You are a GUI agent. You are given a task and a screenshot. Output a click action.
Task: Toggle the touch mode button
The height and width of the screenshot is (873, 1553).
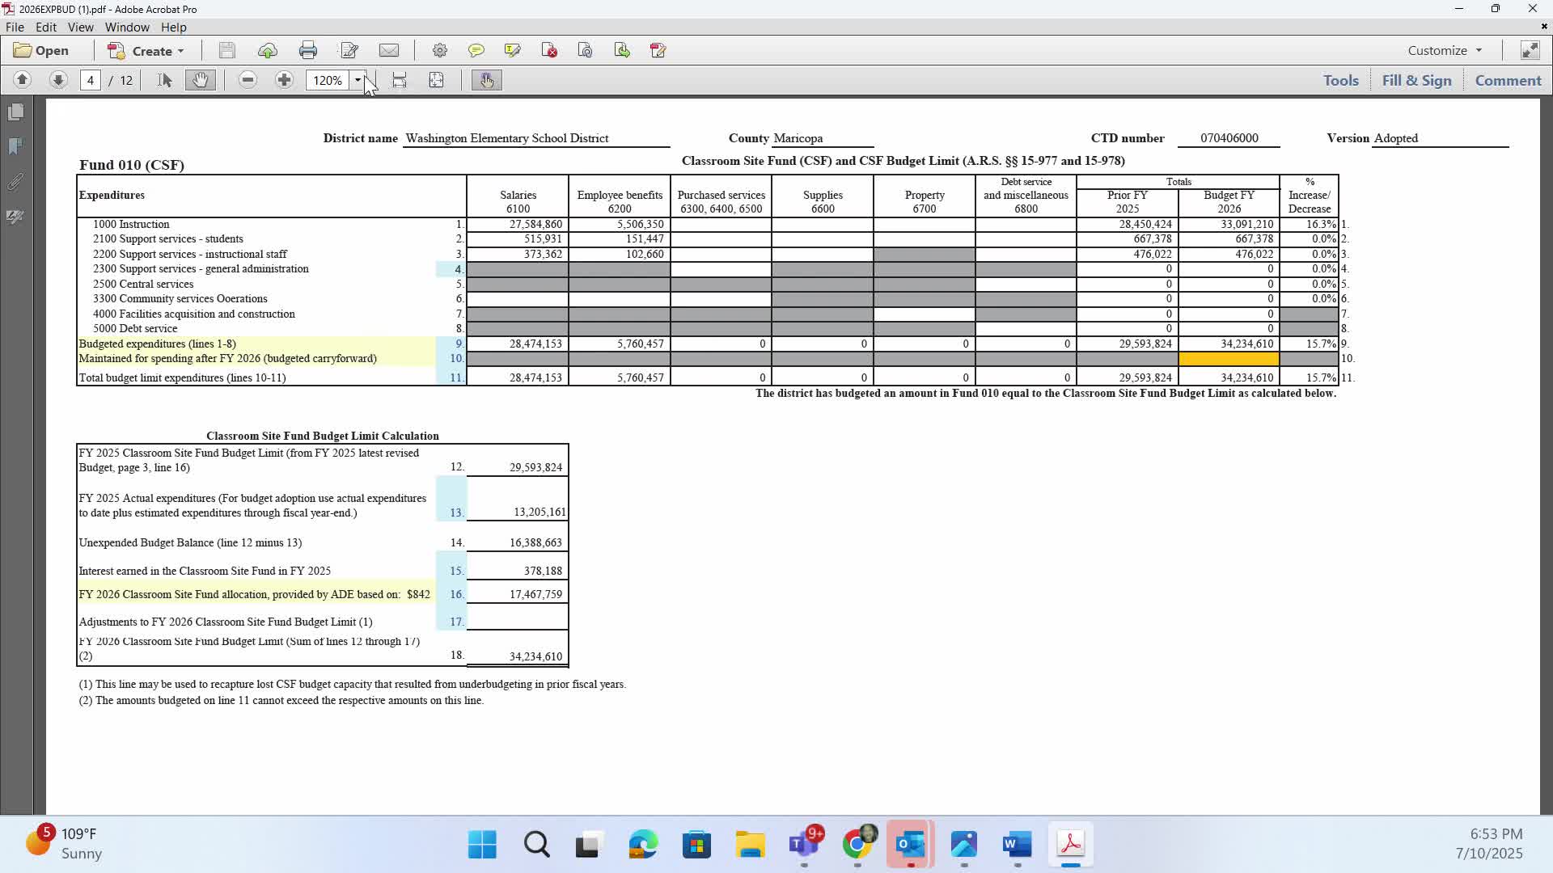click(486, 80)
